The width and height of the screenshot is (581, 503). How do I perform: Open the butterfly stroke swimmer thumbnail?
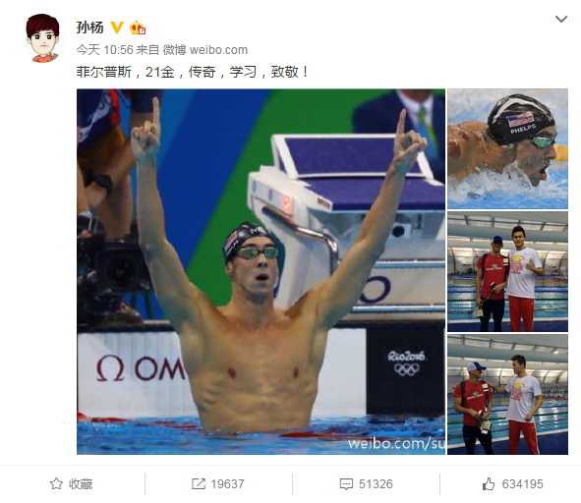[507, 149]
